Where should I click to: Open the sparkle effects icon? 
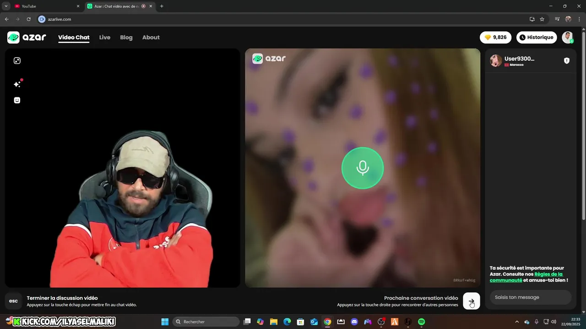point(17,84)
